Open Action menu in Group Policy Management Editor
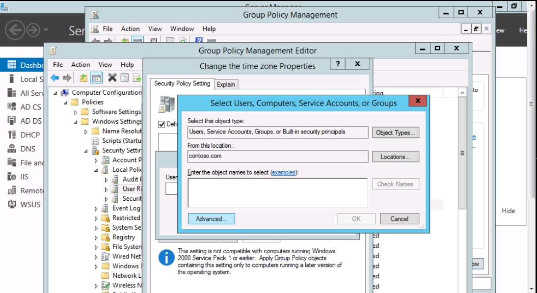The height and width of the screenshot is (293, 537). pyautogui.click(x=81, y=64)
